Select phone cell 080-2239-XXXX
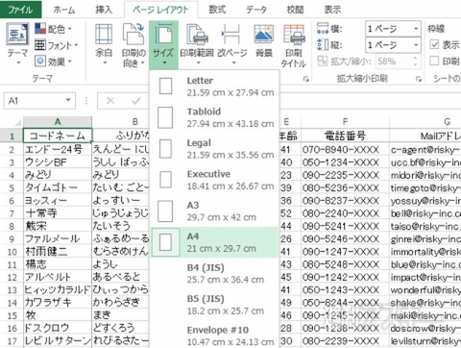The image size is (461, 348). (x=345, y=341)
